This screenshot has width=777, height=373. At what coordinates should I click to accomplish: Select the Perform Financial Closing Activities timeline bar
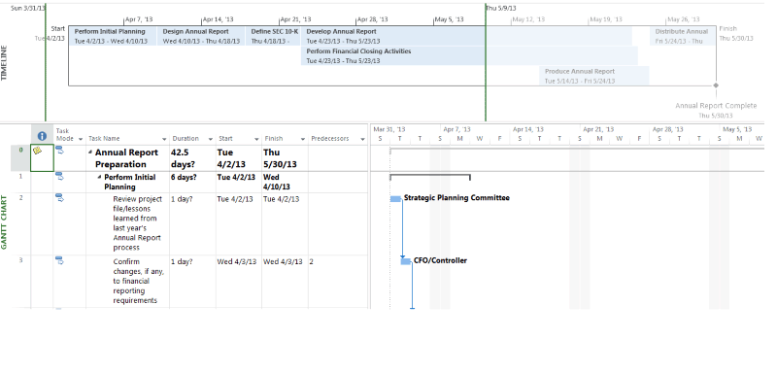(x=469, y=56)
